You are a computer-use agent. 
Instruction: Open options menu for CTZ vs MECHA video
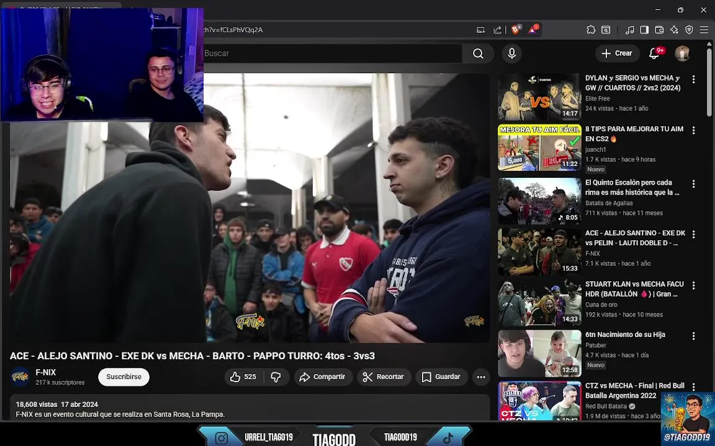tap(693, 387)
